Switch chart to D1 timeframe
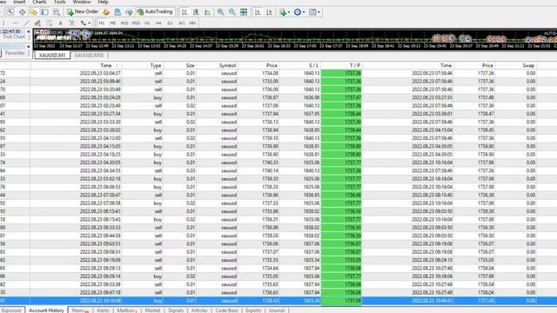 [x=170, y=23]
